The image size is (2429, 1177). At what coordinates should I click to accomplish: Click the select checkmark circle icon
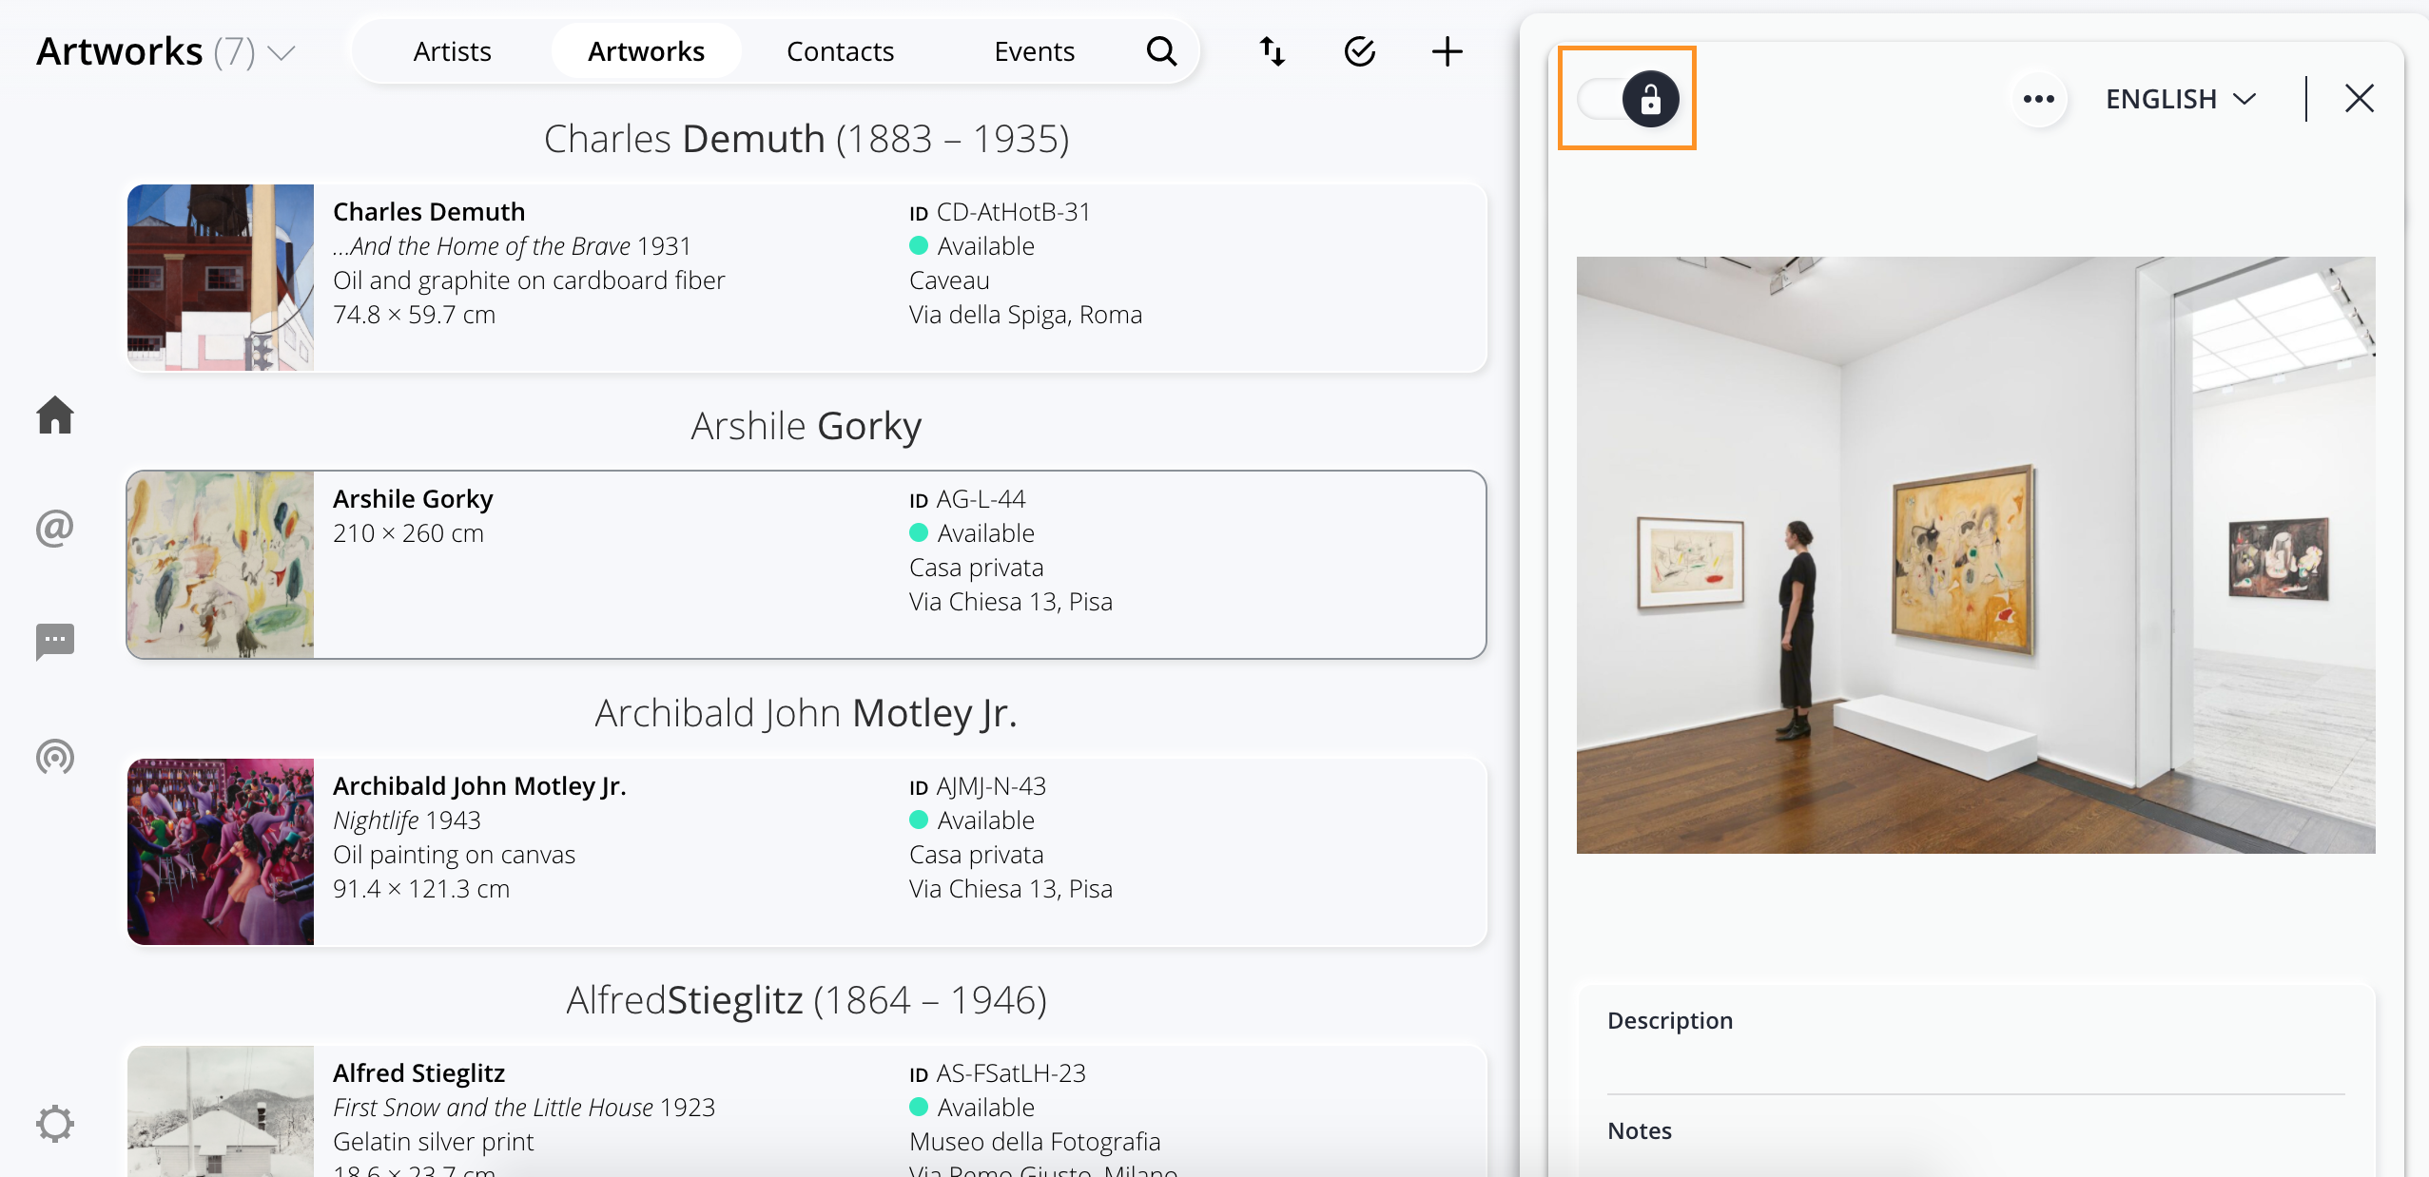[x=1360, y=51]
